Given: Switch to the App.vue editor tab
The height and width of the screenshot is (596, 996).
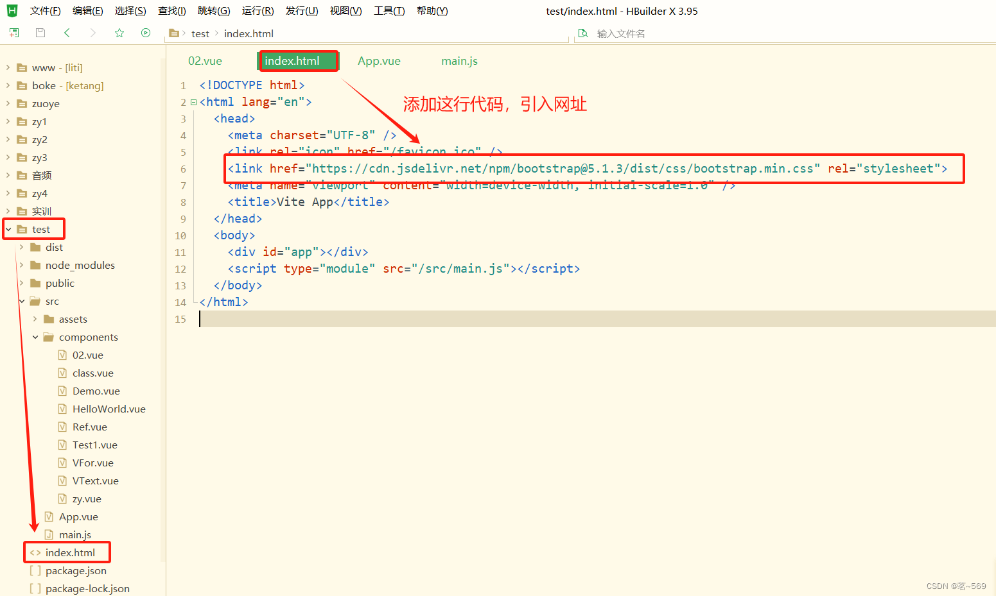Looking at the screenshot, I should (379, 61).
